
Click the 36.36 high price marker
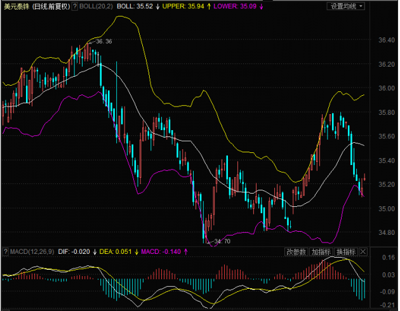tap(103, 41)
